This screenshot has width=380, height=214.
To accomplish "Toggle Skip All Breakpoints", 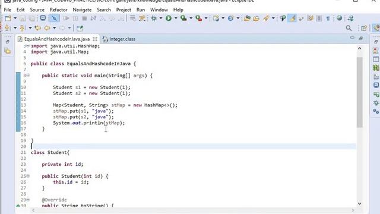I will coord(54,18).
